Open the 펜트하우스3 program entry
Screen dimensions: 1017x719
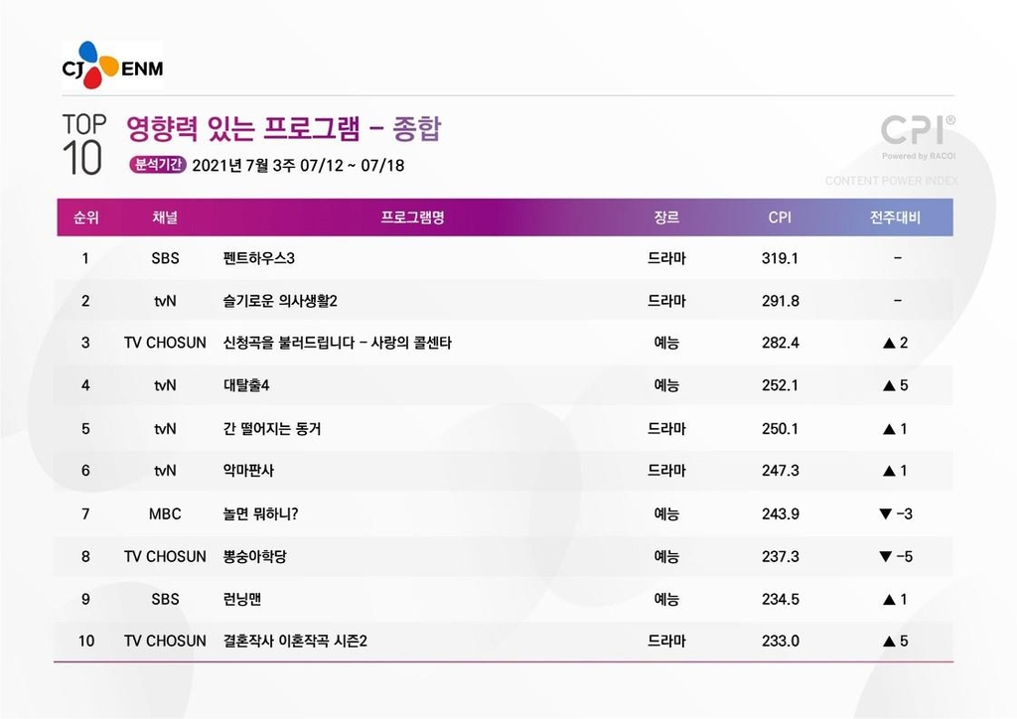tap(259, 258)
